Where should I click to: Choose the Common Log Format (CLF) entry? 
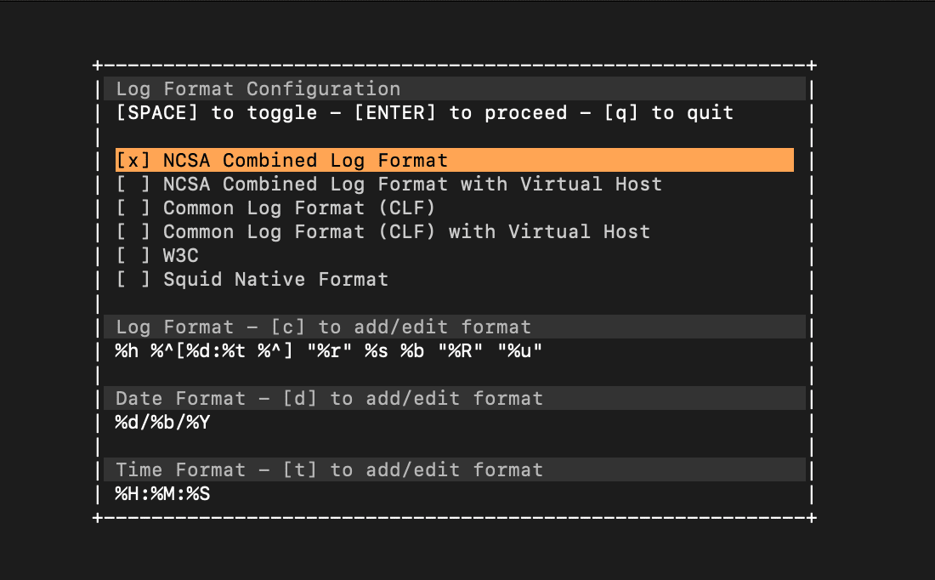(299, 208)
